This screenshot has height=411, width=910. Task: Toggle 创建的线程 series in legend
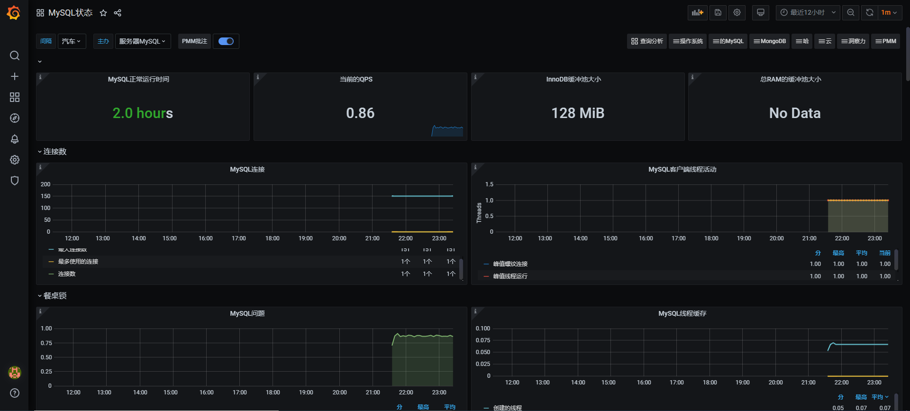coord(508,408)
